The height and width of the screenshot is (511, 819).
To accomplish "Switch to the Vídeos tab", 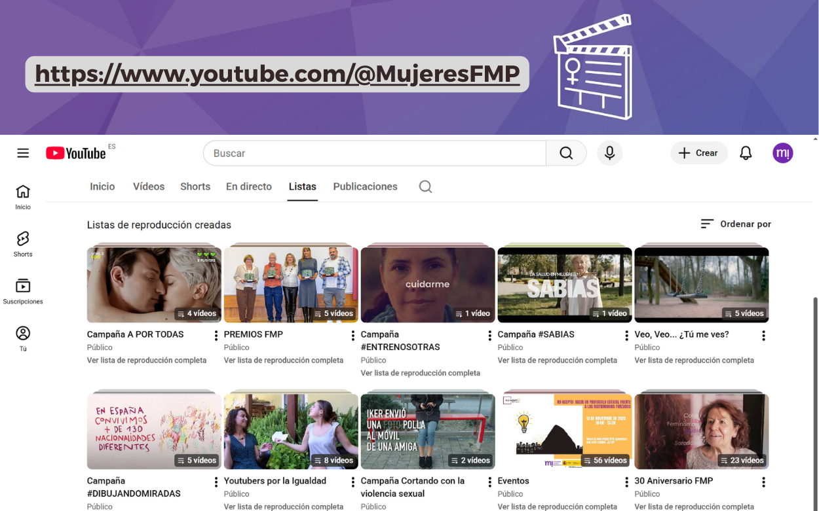I will click(x=149, y=186).
